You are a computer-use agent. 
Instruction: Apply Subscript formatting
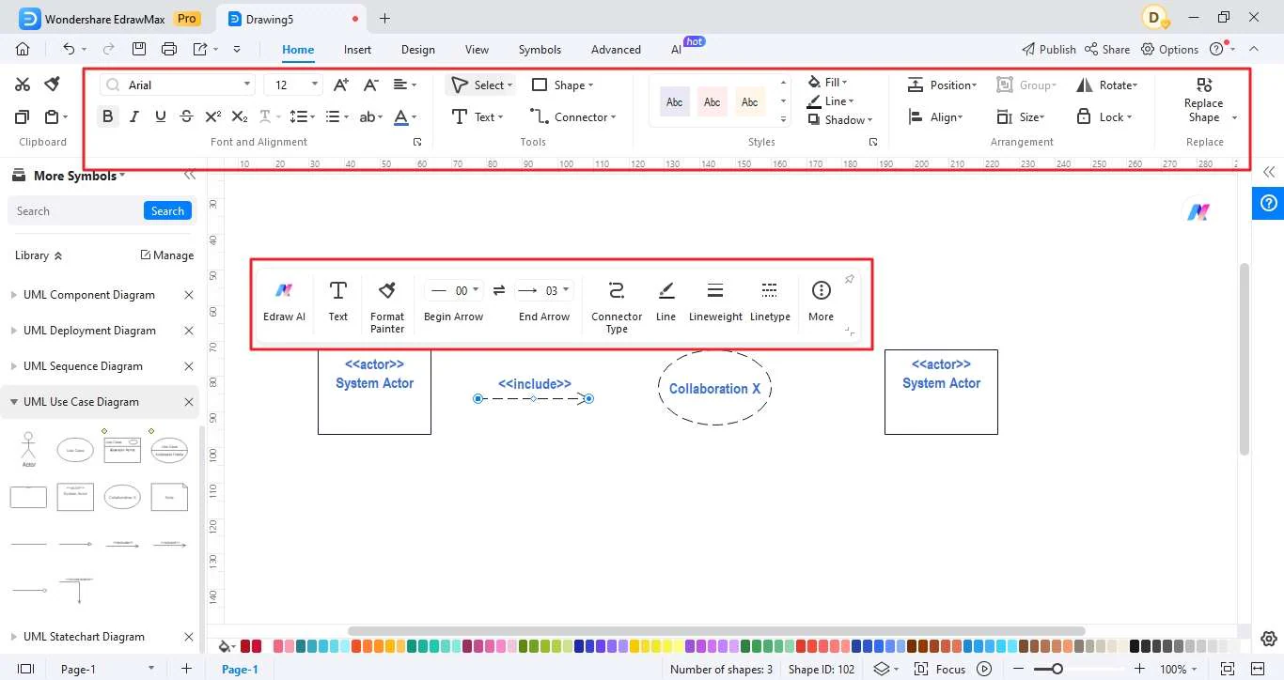pos(240,116)
